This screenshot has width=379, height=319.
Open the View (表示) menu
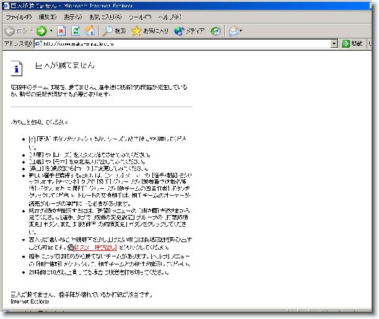[x=72, y=17]
